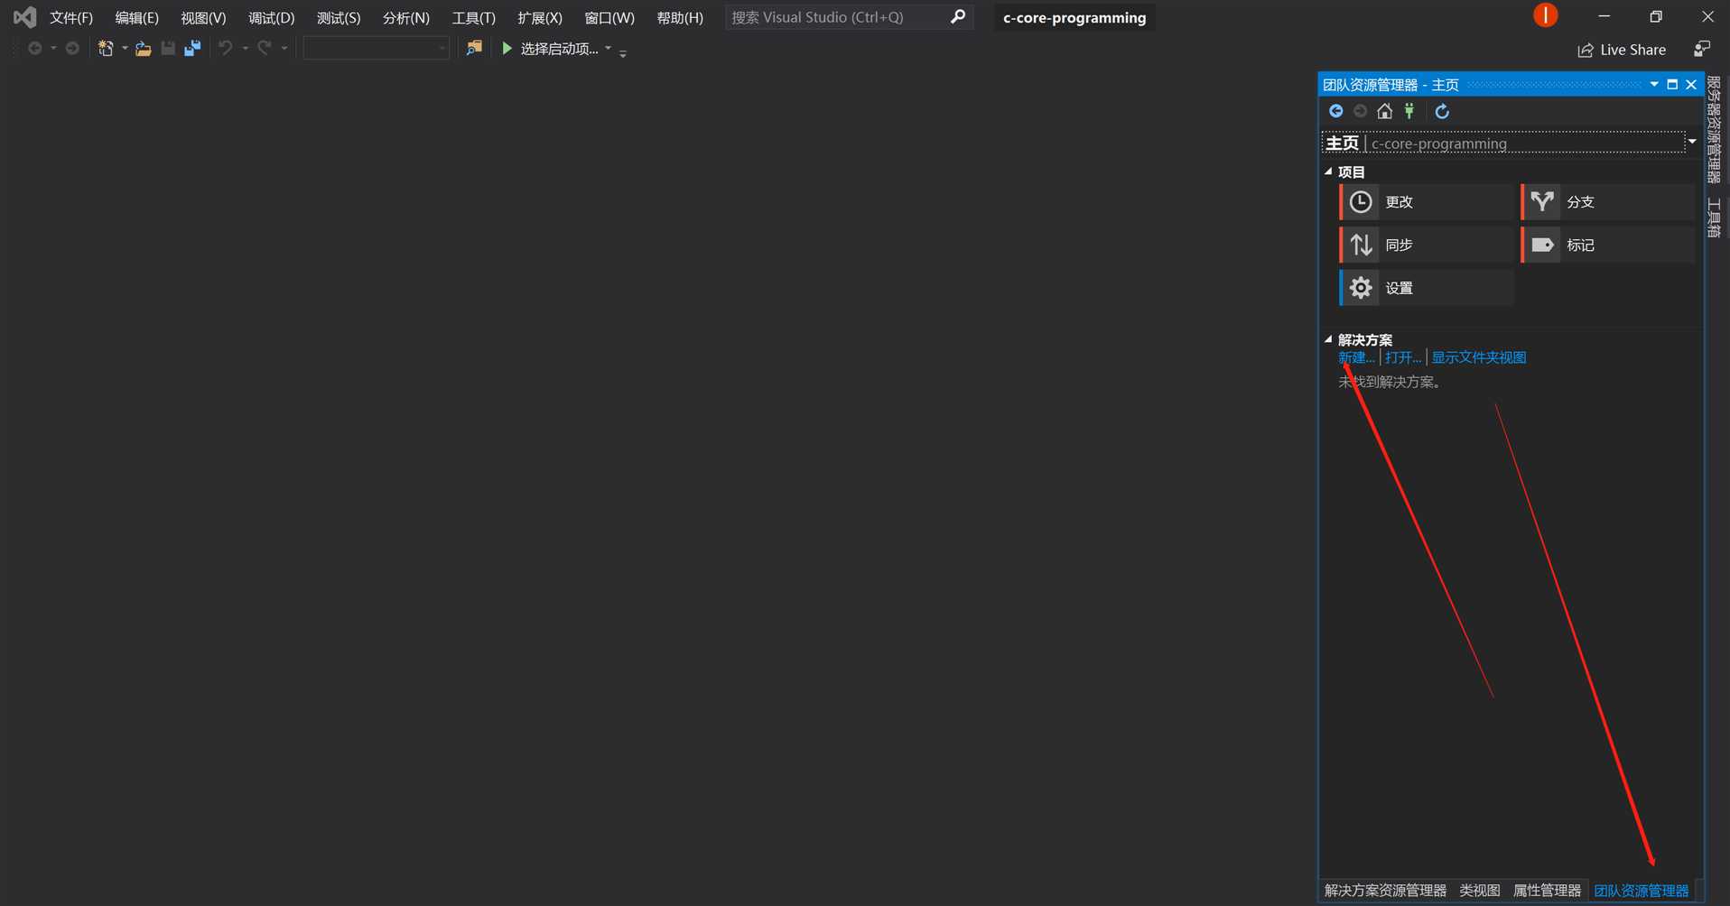Open the 工具(T) menu
Screen dimensions: 1730x906
[x=473, y=17]
